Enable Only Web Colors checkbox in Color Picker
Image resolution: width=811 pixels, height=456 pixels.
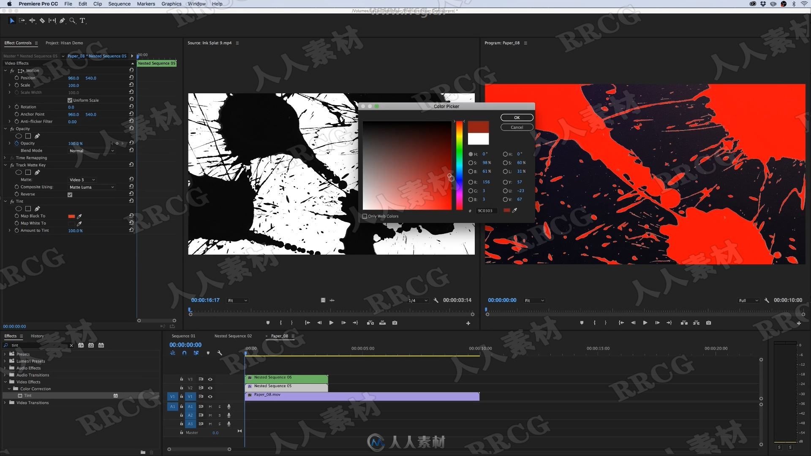coord(364,216)
